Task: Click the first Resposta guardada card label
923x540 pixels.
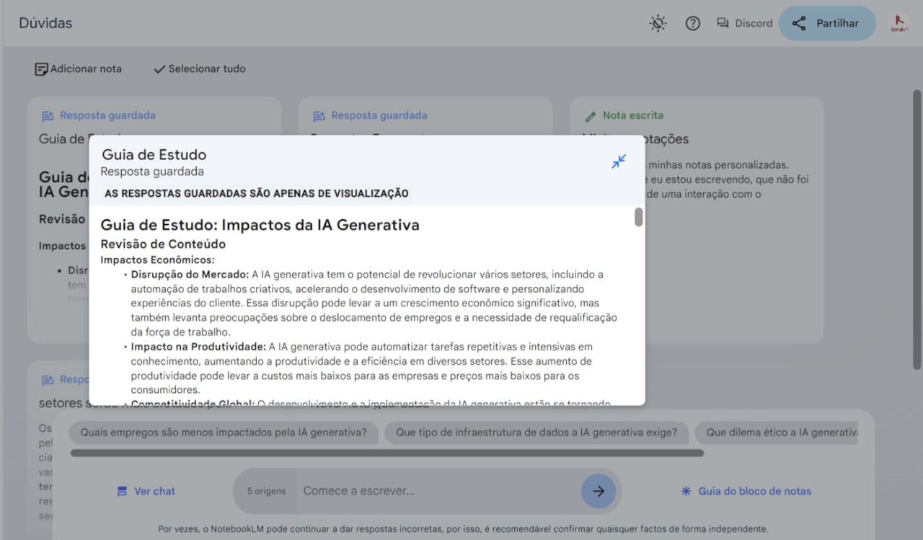Action: (107, 115)
